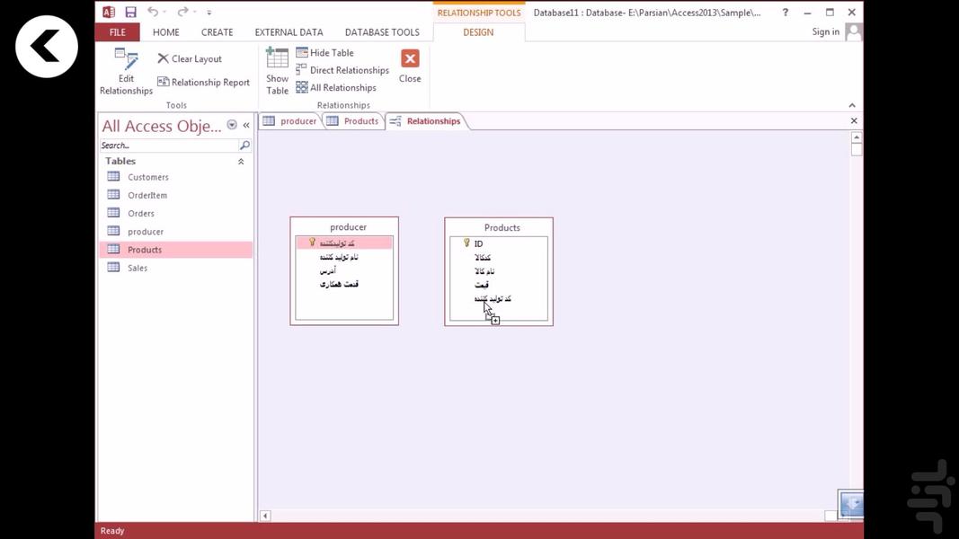Undo the last action
The width and height of the screenshot is (959, 539).
click(149, 11)
